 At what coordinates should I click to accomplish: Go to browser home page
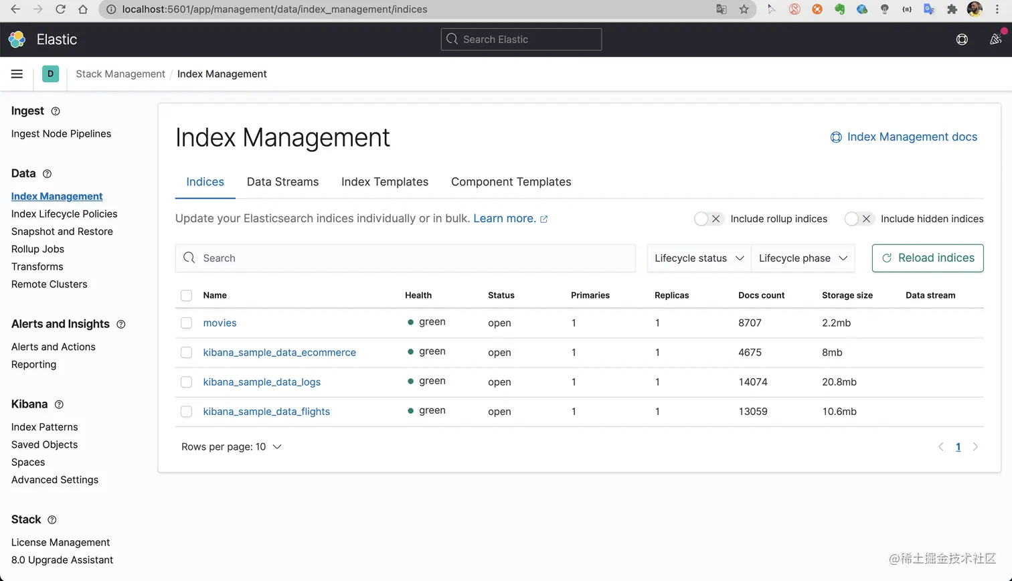click(83, 9)
